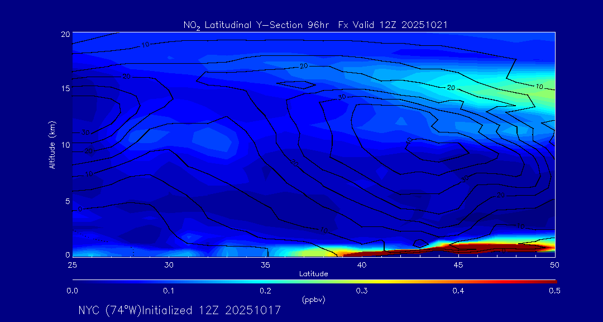The height and width of the screenshot is (322, 603).
Task: Select the 40 tick on latitude axis
Action: click(x=362, y=264)
